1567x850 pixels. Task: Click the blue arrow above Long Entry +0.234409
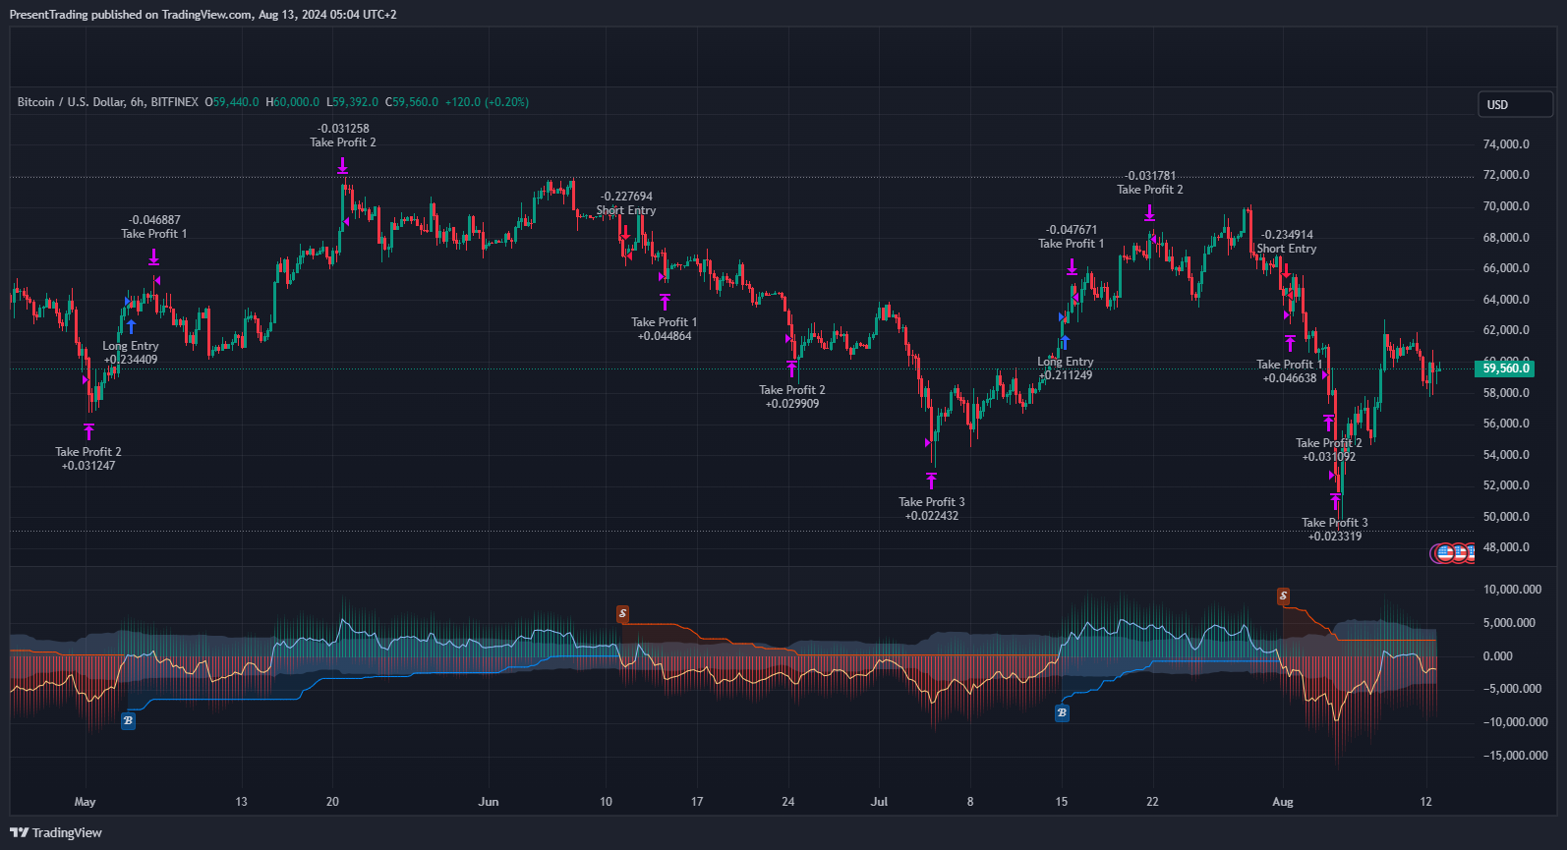(x=131, y=326)
